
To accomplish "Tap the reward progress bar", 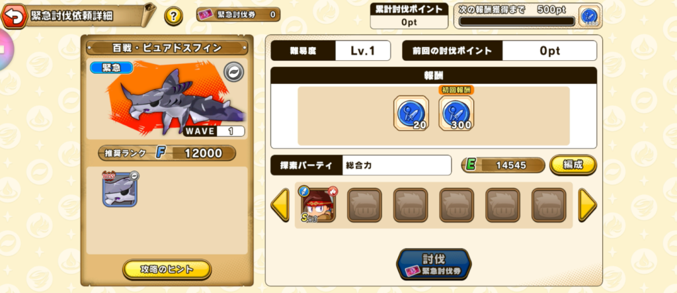I will 517,21.
